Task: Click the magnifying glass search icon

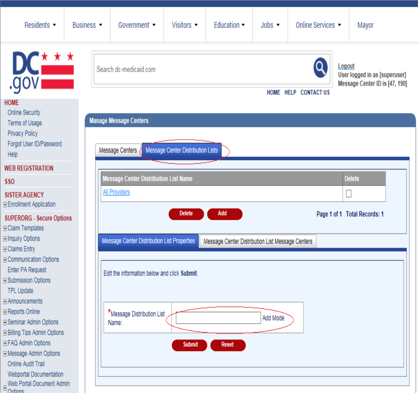Action: 321,69
